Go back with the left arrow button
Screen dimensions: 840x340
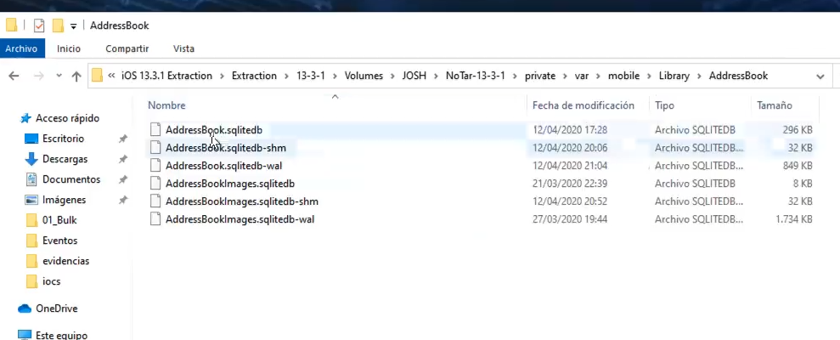14,76
